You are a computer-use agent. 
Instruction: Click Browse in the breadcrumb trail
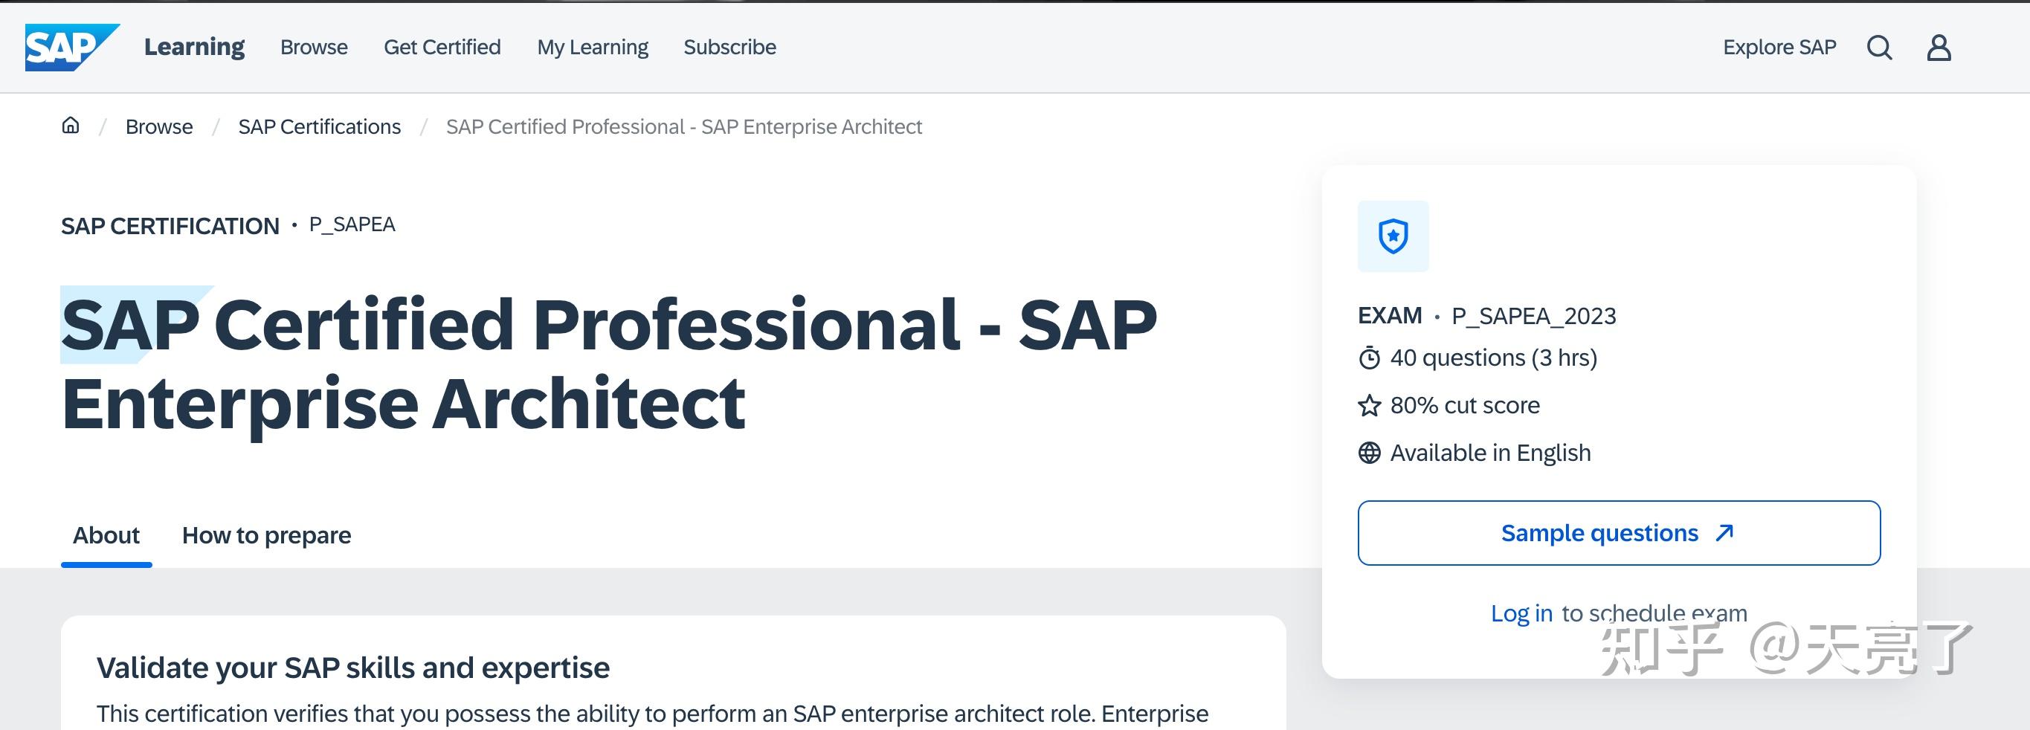coord(159,126)
